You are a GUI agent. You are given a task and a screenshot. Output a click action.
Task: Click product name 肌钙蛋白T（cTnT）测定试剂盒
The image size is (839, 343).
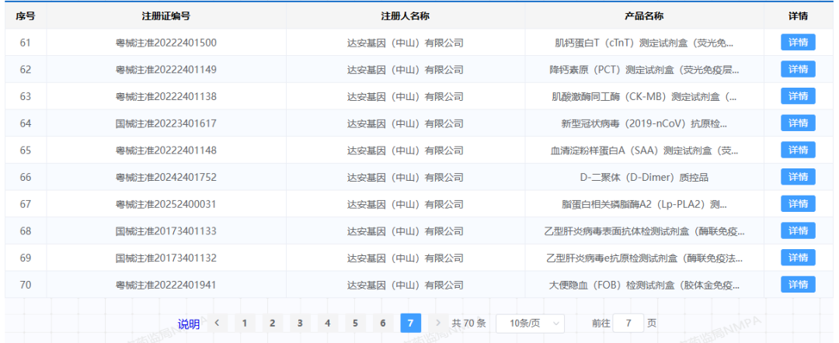click(x=644, y=43)
